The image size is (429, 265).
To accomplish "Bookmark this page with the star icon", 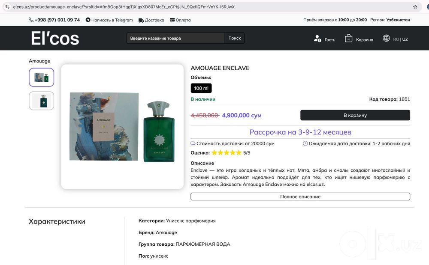I will point(415,7).
